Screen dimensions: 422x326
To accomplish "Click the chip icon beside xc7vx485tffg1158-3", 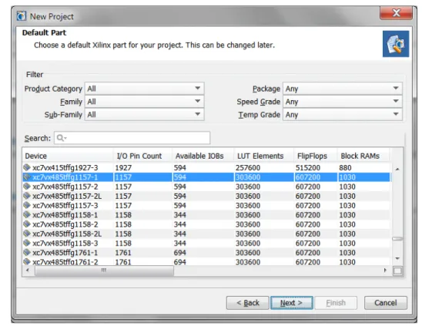I will pos(27,243).
